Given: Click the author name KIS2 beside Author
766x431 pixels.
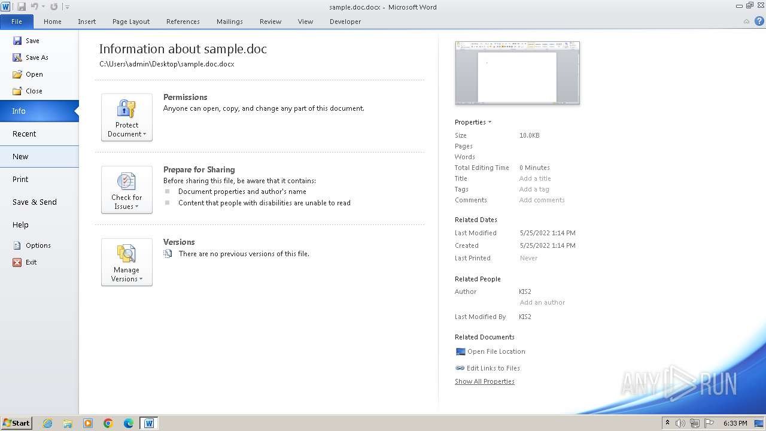Looking at the screenshot, I should point(525,292).
